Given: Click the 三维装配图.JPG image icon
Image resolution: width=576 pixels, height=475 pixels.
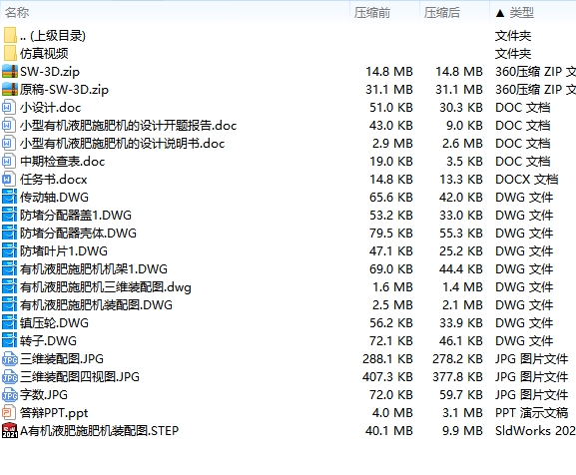Looking at the screenshot, I should coord(10,359).
